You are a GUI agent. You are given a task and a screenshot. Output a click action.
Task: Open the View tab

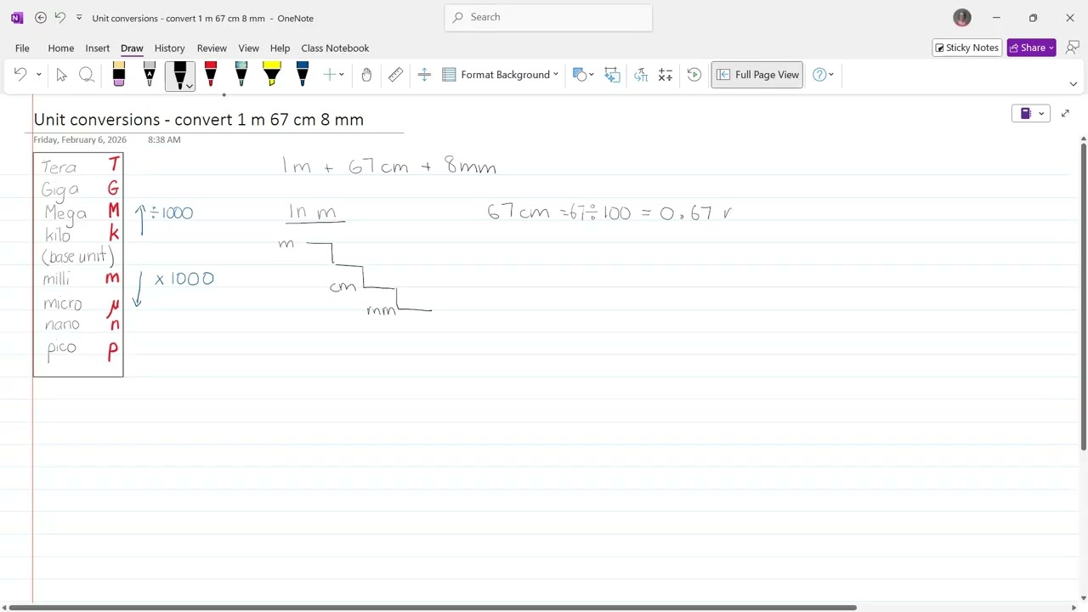pyautogui.click(x=249, y=48)
